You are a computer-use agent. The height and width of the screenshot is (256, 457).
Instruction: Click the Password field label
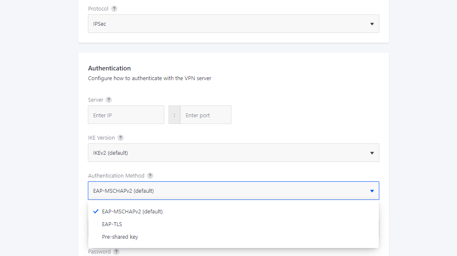tap(99, 252)
